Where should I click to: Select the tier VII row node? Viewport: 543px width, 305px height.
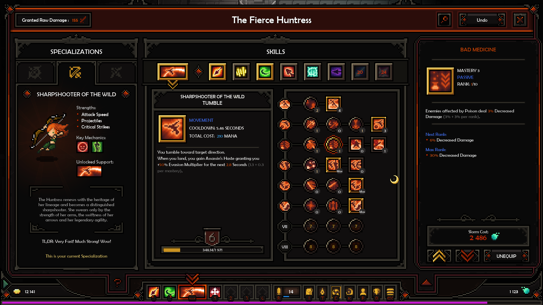pos(285,226)
